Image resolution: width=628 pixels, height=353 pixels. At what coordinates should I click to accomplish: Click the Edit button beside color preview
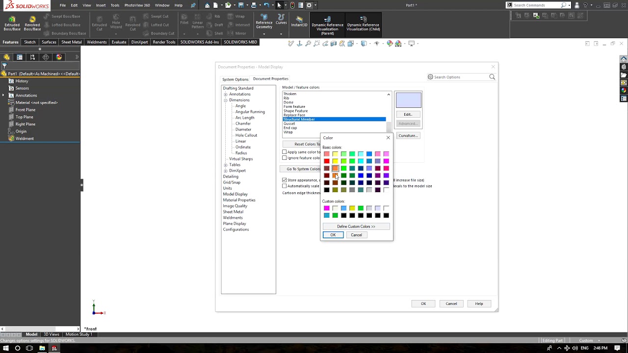click(x=408, y=114)
